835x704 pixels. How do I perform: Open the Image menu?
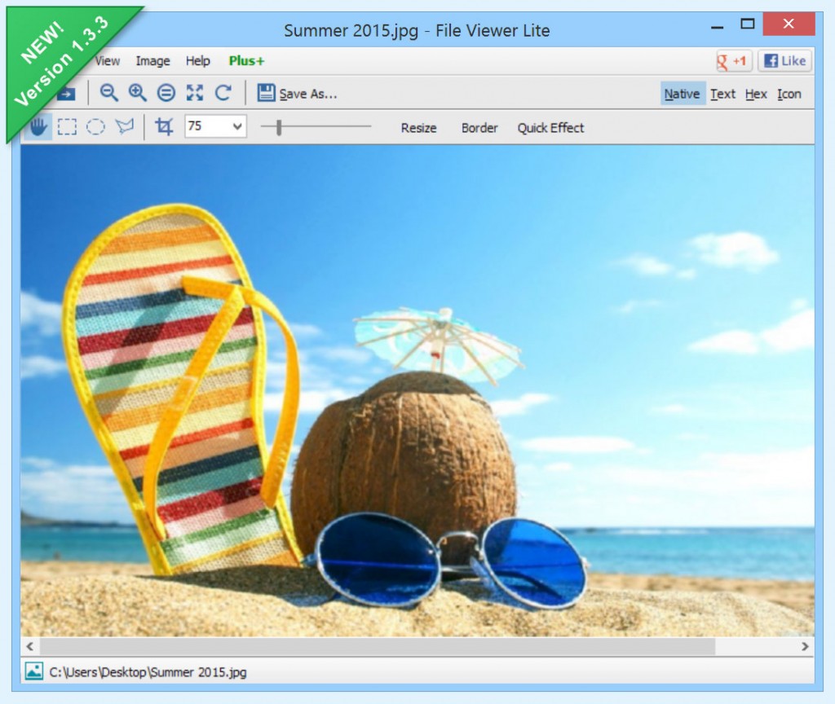[x=152, y=60]
